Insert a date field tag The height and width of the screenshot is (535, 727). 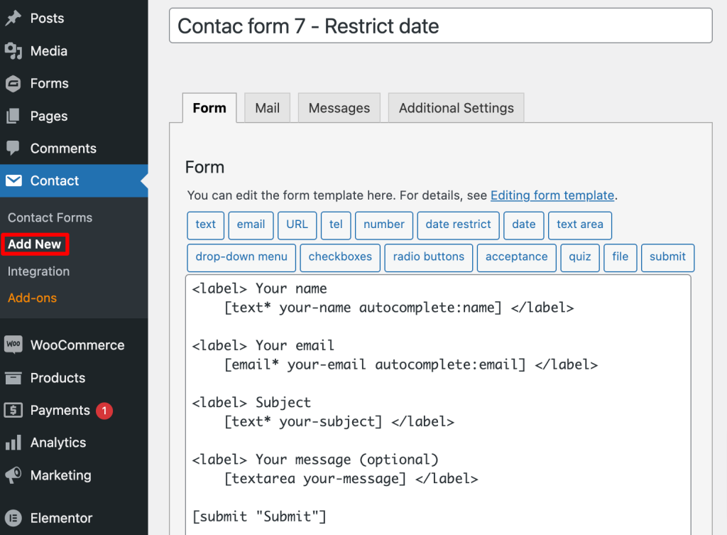coord(524,225)
